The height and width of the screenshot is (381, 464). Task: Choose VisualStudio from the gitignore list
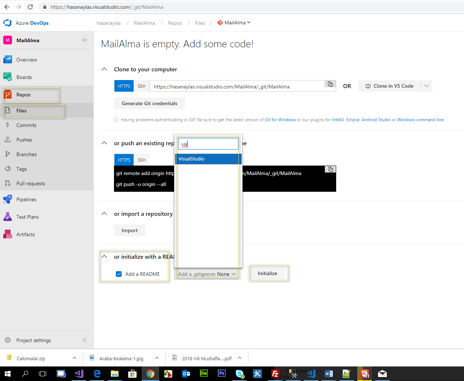click(x=208, y=159)
